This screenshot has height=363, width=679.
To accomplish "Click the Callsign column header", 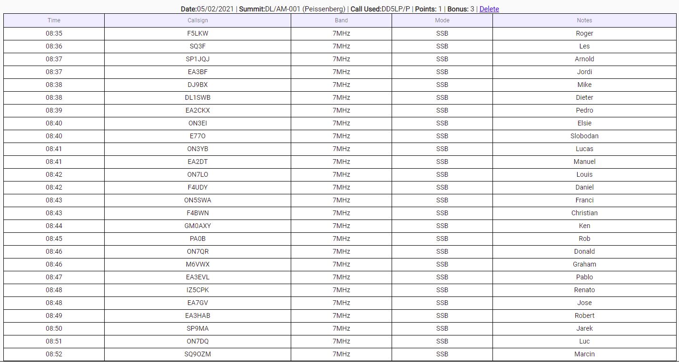I will point(197,20).
